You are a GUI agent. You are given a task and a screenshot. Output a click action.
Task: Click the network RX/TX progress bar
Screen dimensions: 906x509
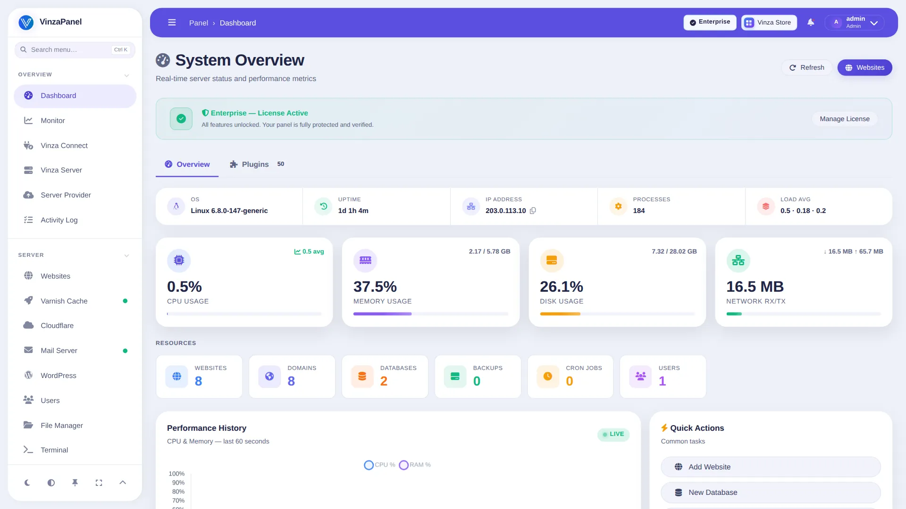point(804,314)
